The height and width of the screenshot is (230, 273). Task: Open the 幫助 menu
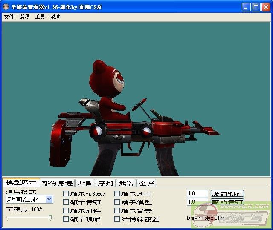[55, 17]
